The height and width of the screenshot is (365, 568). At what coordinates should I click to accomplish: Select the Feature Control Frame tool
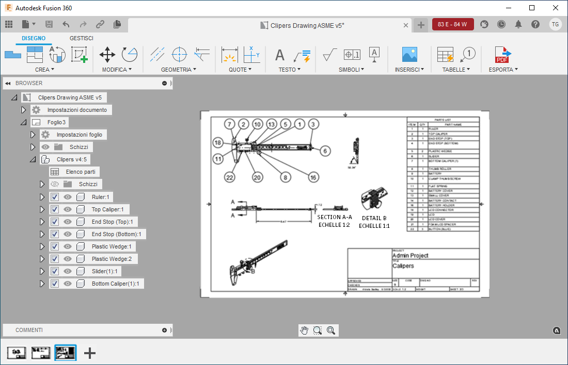[352, 55]
